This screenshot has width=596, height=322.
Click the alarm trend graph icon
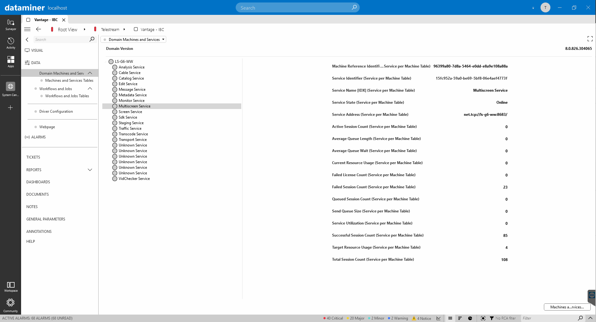[x=438, y=318]
